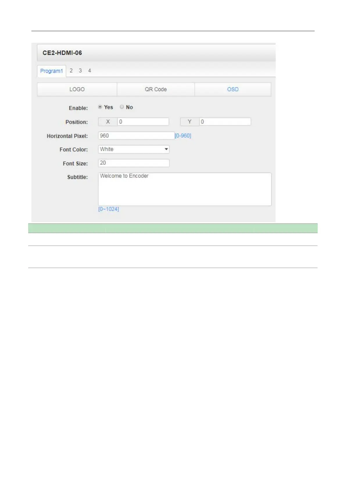The image size is (346, 490).
Task: Click the Font Size label
Action: (75, 164)
